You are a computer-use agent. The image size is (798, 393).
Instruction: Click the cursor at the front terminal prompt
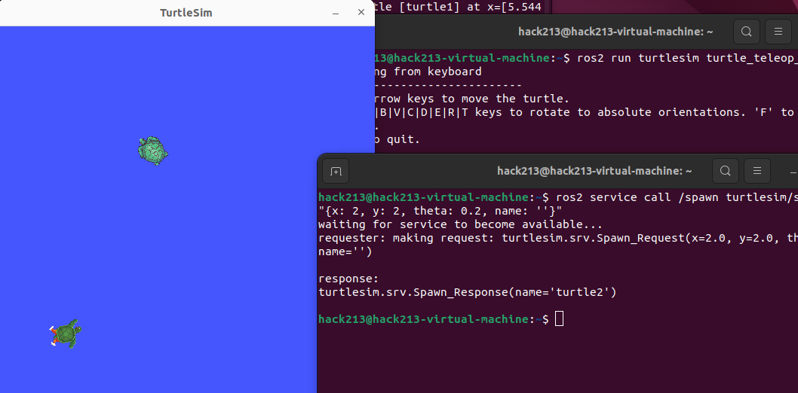(560, 319)
